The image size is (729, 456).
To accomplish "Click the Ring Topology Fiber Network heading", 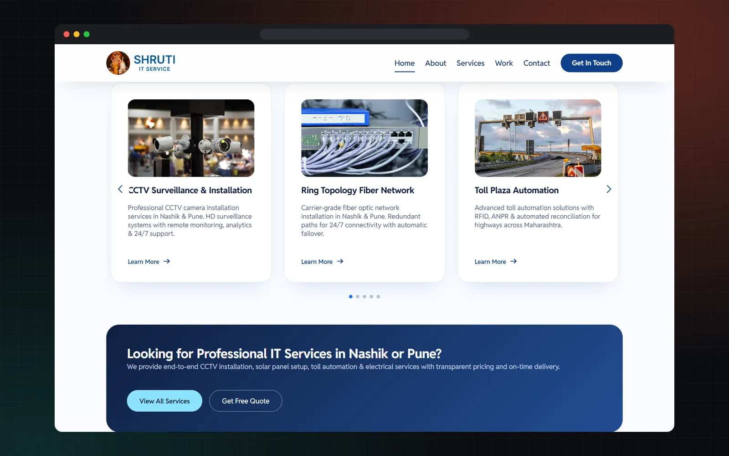I will pyautogui.click(x=358, y=190).
